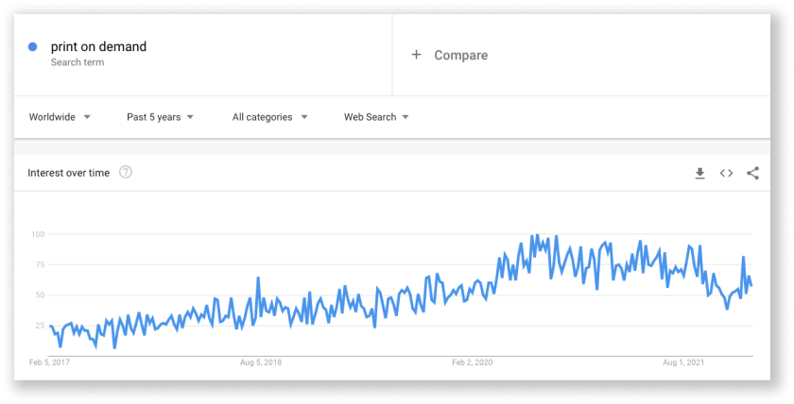794x404 pixels.
Task: Edit the print on demand search term
Action: [x=98, y=46]
